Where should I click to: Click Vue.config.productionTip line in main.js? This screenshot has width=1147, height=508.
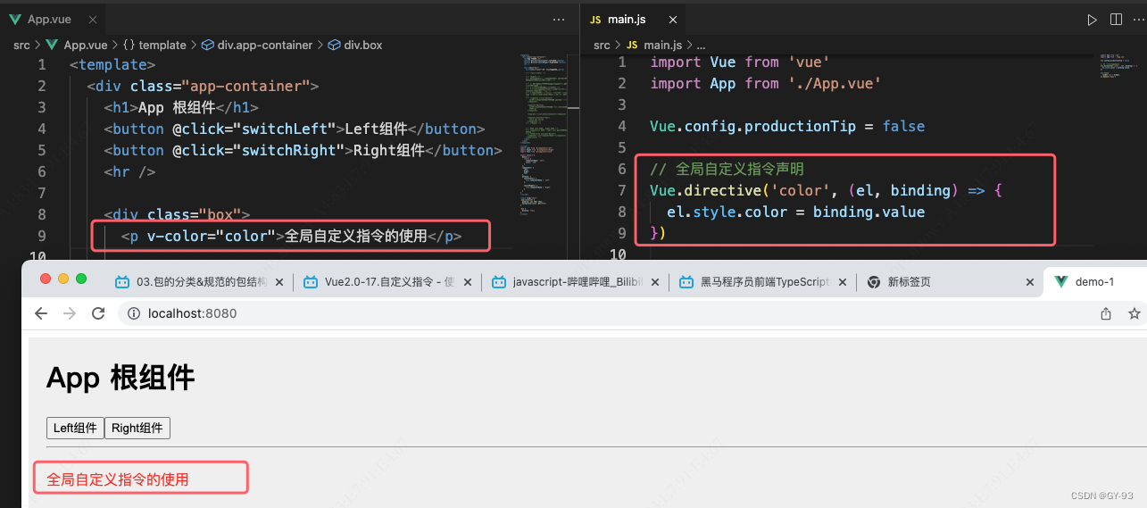(787, 126)
